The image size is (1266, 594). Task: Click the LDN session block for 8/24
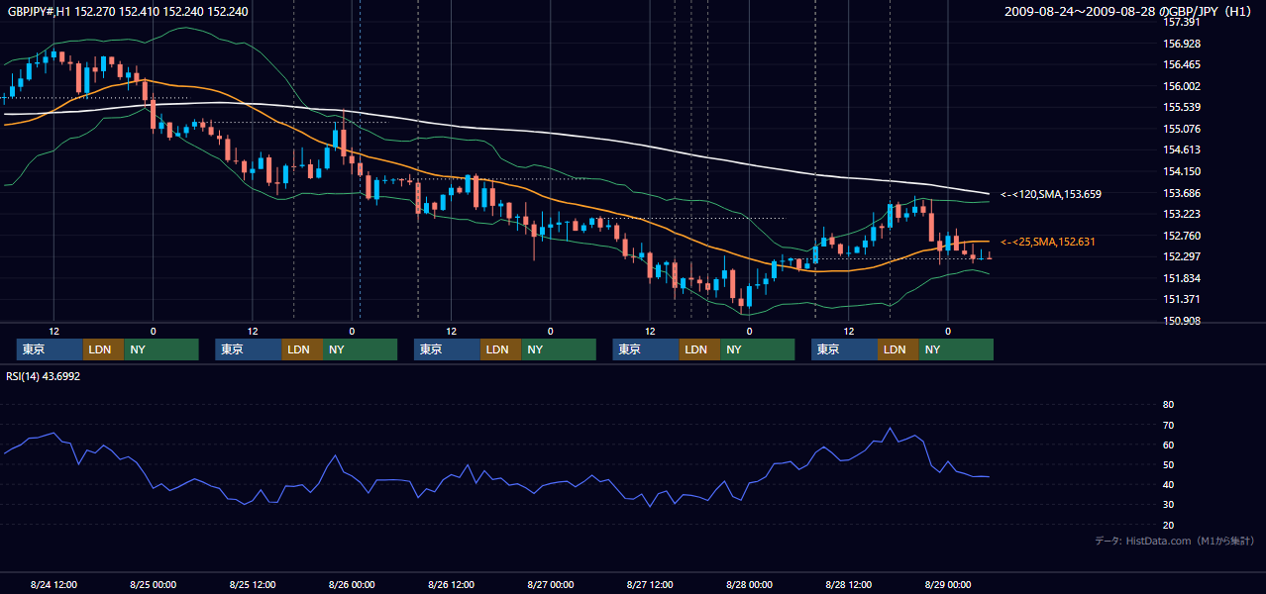[103, 349]
